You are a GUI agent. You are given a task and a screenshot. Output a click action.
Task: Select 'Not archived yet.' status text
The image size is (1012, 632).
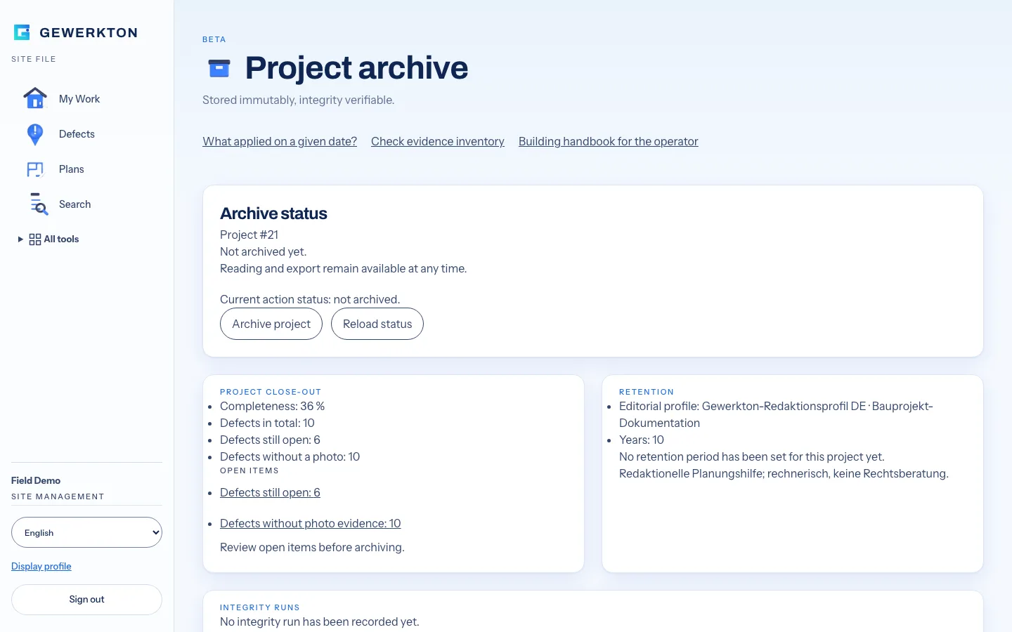tap(264, 251)
